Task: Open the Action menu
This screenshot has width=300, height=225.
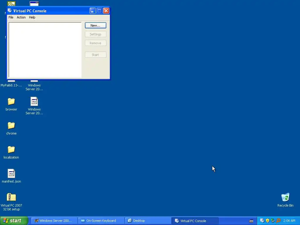Action: tap(21, 17)
